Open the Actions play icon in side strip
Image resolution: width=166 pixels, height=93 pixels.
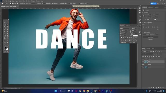pyautogui.click(x=140, y=10)
